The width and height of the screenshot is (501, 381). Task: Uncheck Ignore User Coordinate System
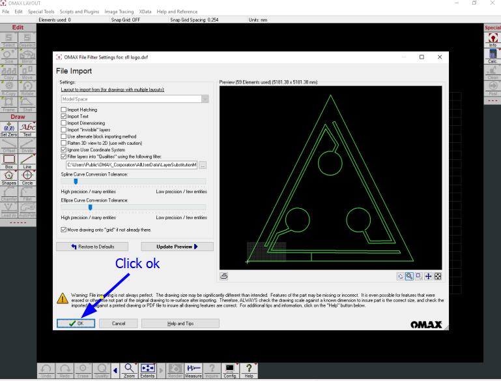(x=64, y=149)
